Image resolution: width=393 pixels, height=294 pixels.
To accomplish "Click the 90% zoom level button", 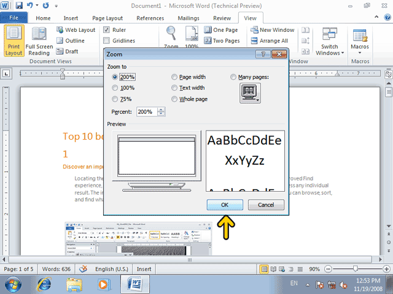I will [314, 269].
